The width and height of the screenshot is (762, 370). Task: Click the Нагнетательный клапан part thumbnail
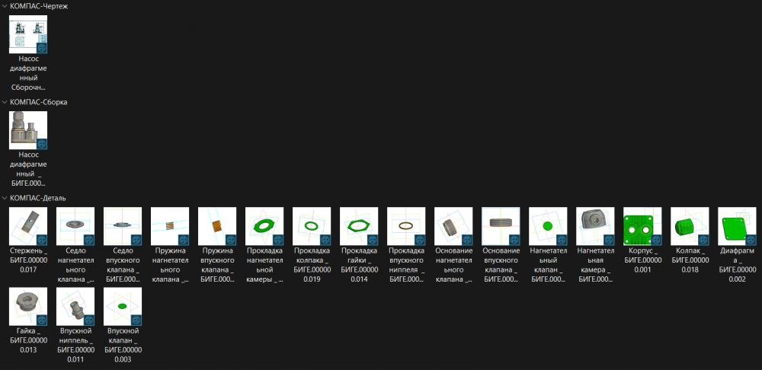tap(548, 226)
